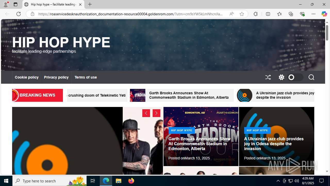The image size is (330, 186).
Task: Click HIP HOP HYPE tag on jazz club card
Action: point(257,130)
